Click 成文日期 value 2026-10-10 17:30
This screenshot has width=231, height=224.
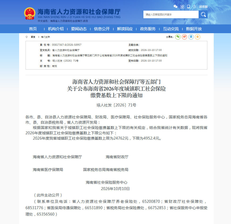point(151,50)
